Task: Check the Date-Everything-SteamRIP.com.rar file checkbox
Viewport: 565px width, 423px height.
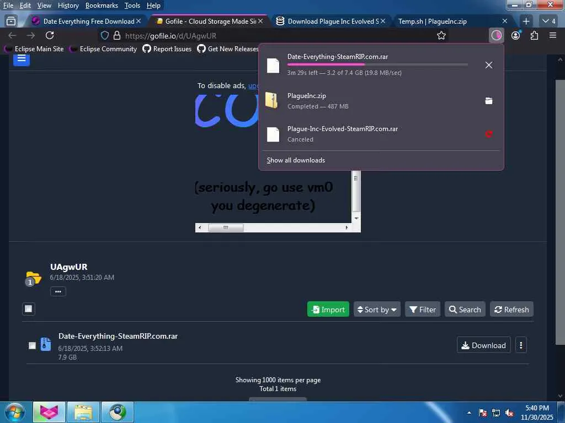Action: pos(32,345)
